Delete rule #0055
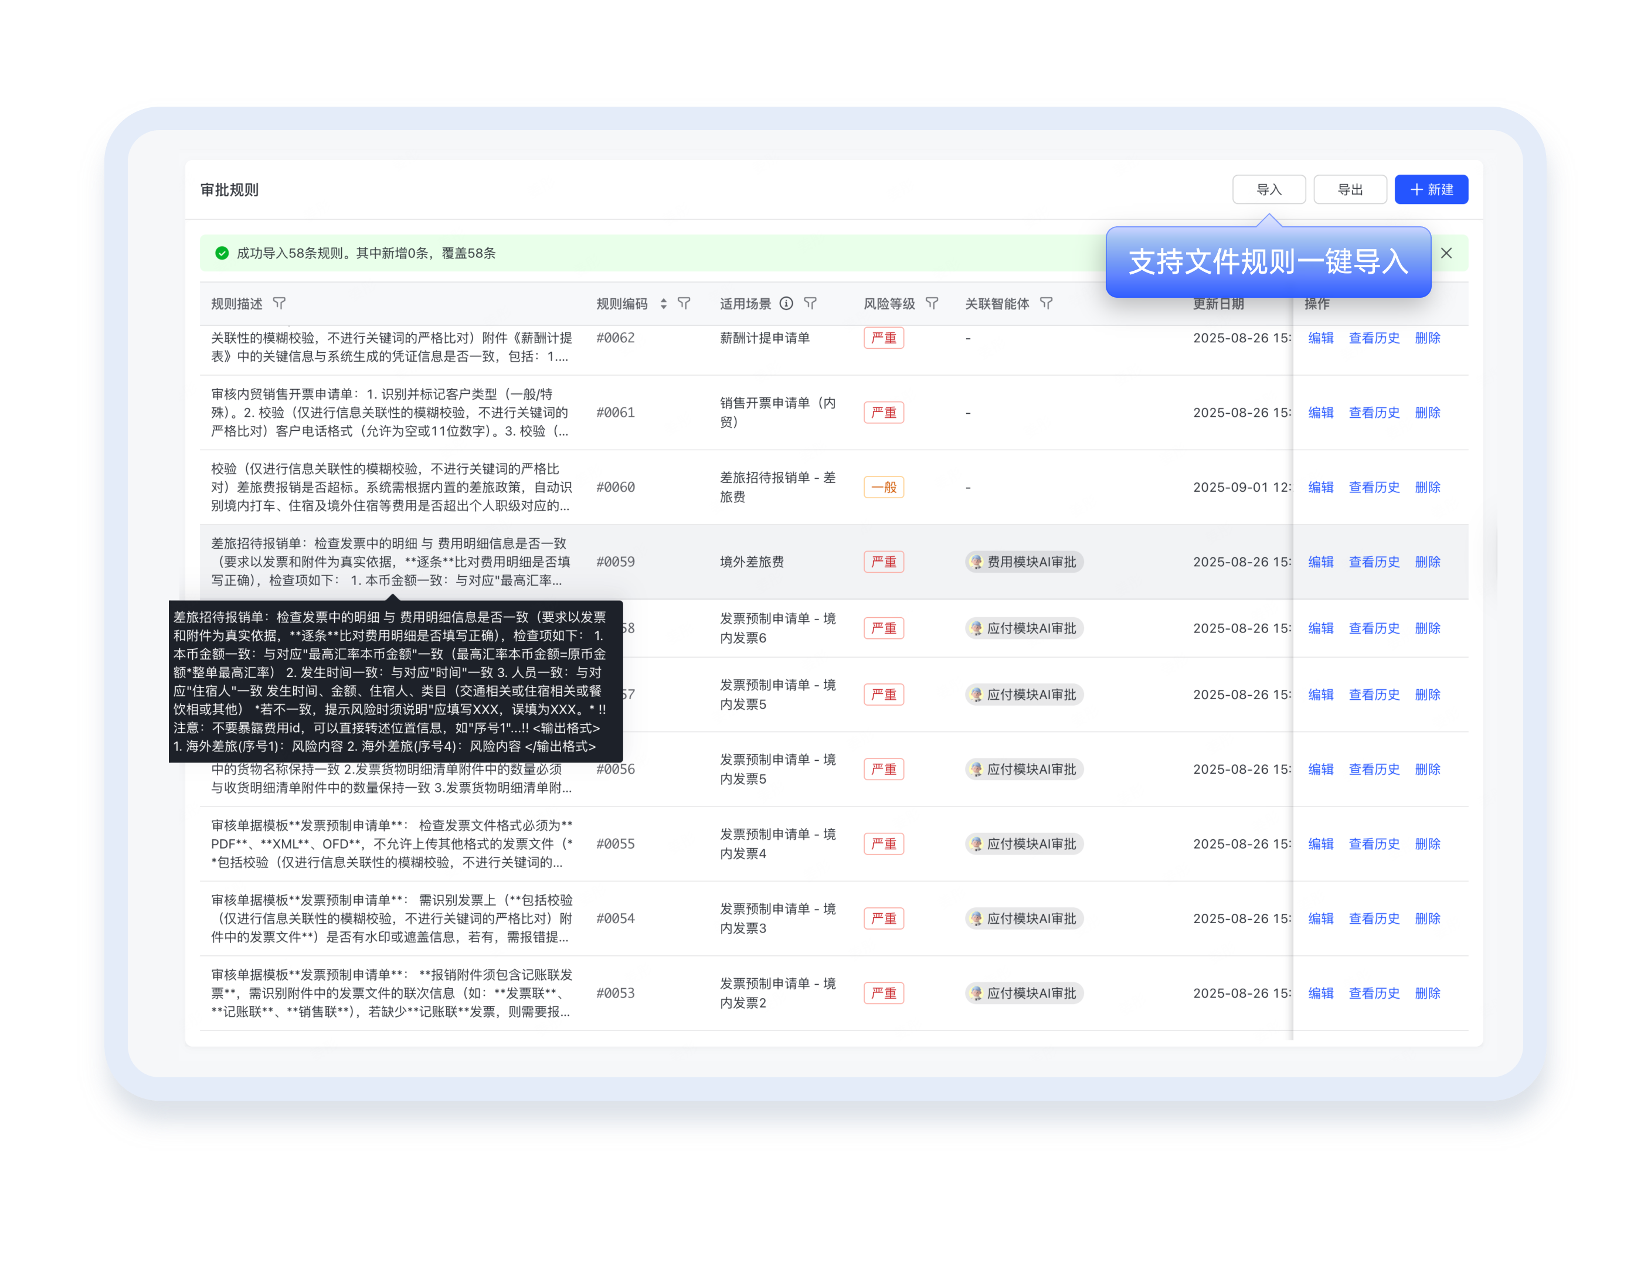 (1427, 843)
